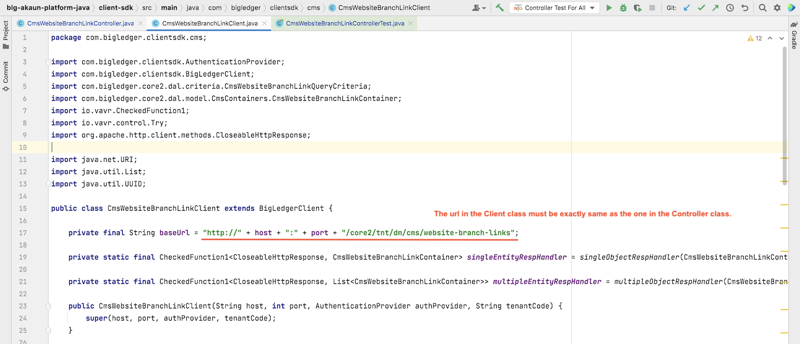Click java.util.UUID import on line 13

click(112, 184)
